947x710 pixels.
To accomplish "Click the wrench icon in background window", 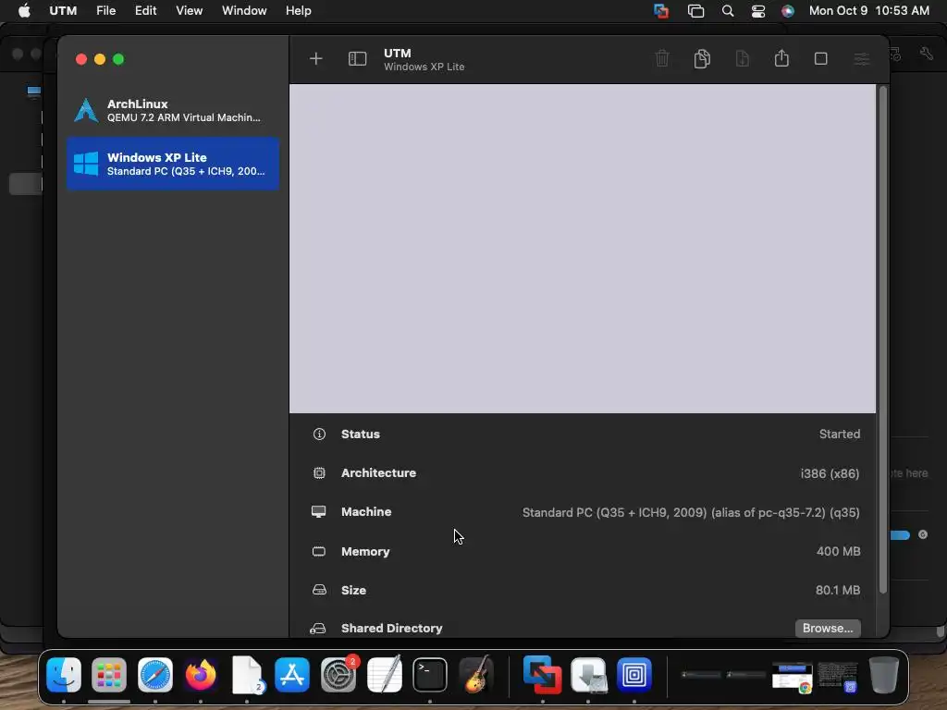I will (927, 54).
